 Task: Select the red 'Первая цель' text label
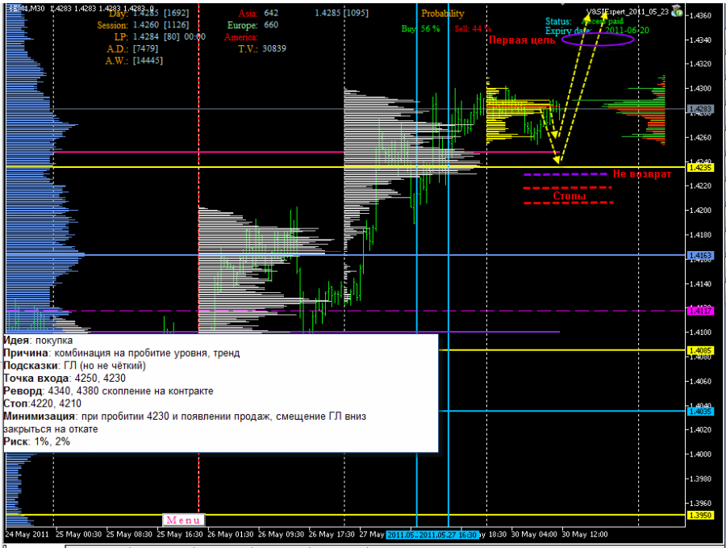click(x=522, y=40)
